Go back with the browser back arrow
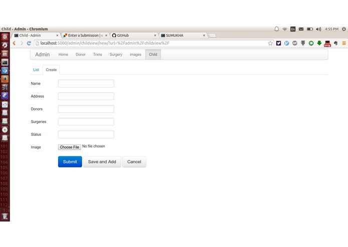This screenshot has width=348, height=247. point(14,43)
